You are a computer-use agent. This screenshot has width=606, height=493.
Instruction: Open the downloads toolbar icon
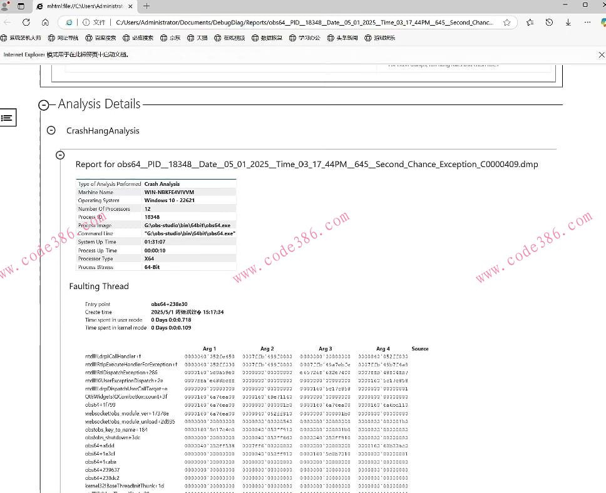(568, 22)
